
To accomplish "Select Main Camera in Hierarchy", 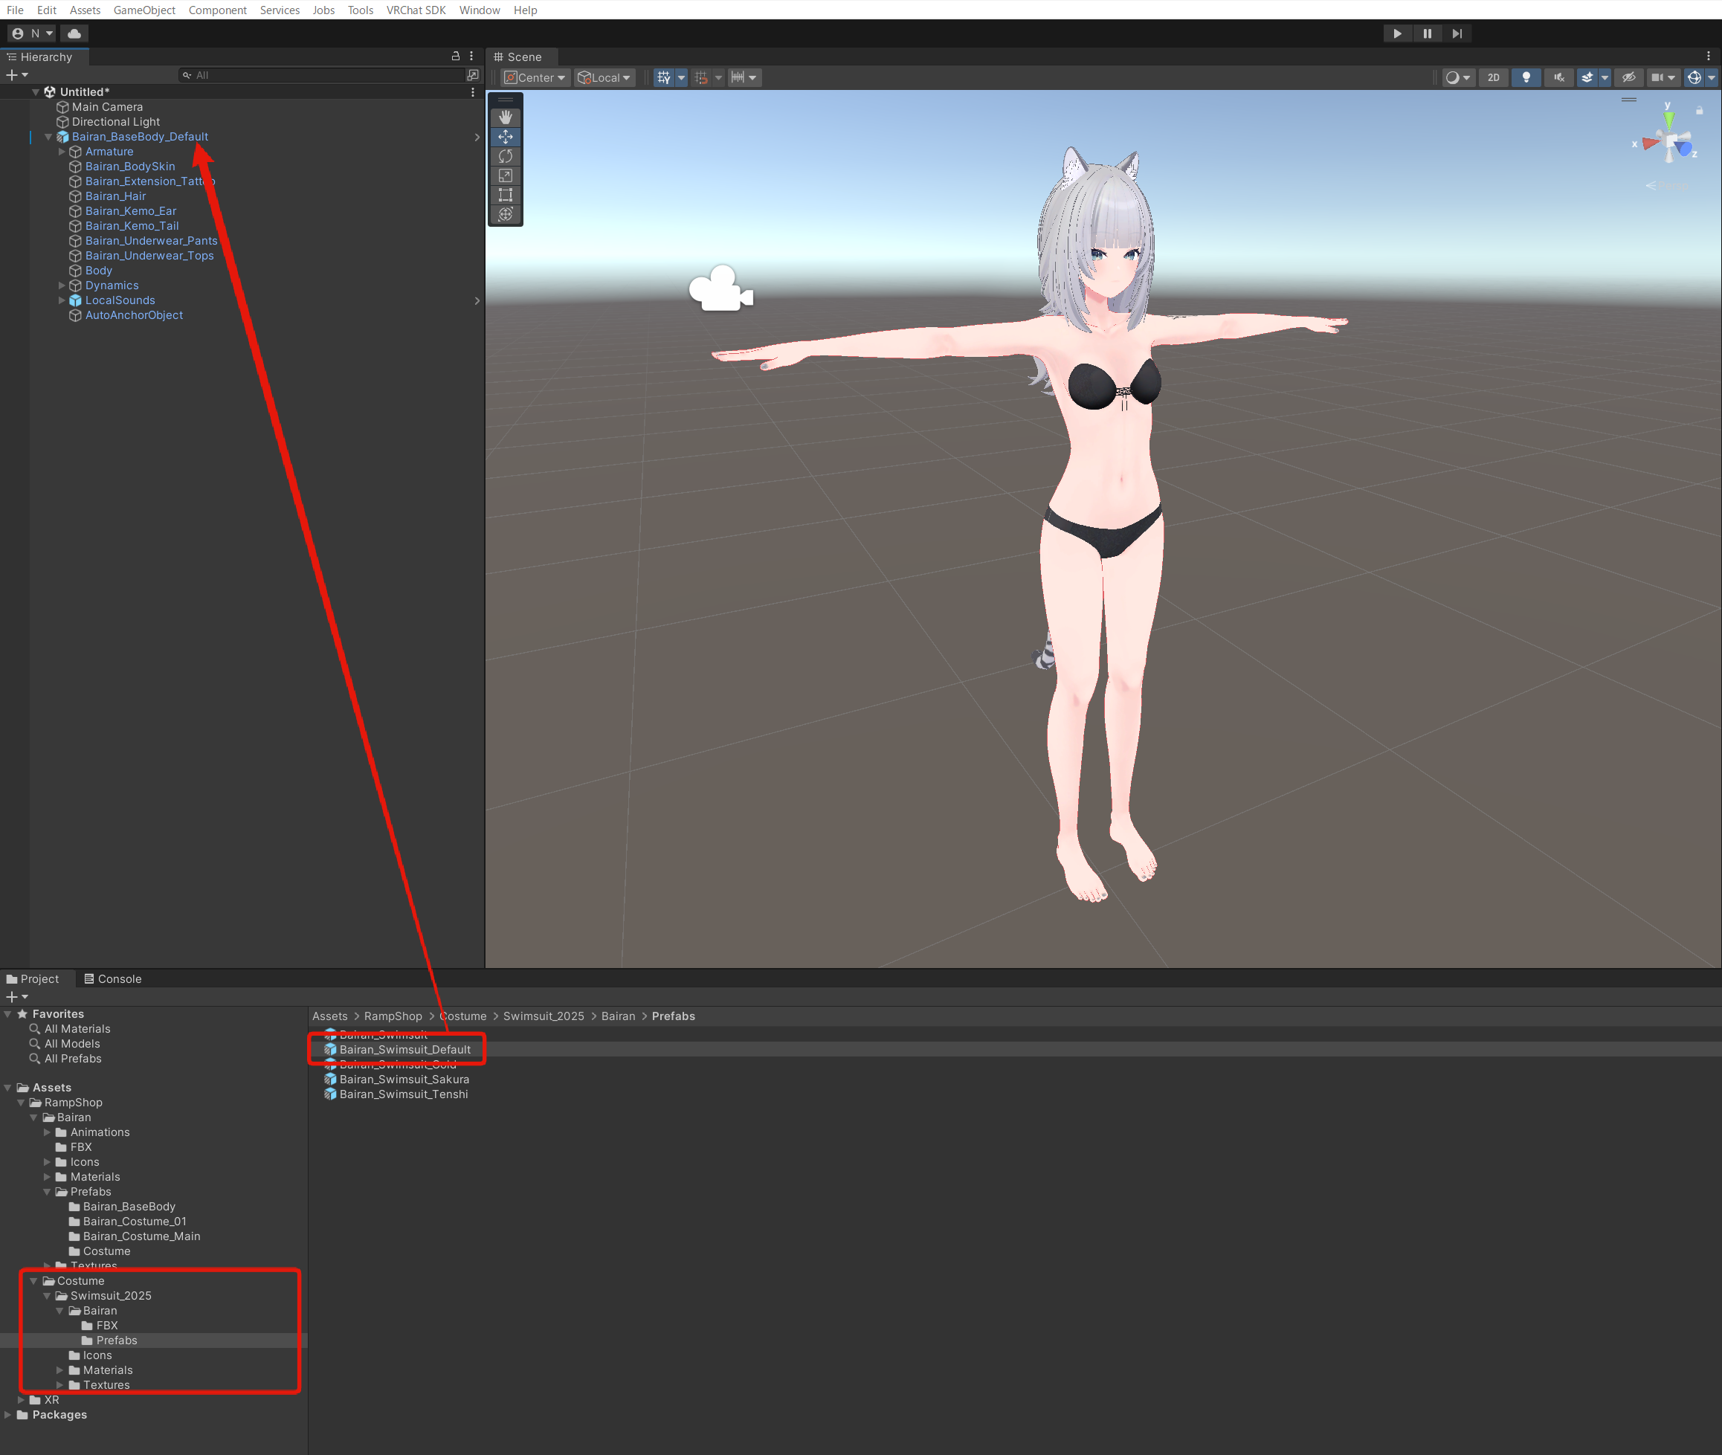I will tap(107, 107).
